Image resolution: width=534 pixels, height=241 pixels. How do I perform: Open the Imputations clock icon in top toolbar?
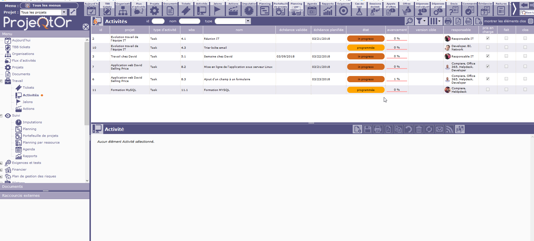coord(249,9)
